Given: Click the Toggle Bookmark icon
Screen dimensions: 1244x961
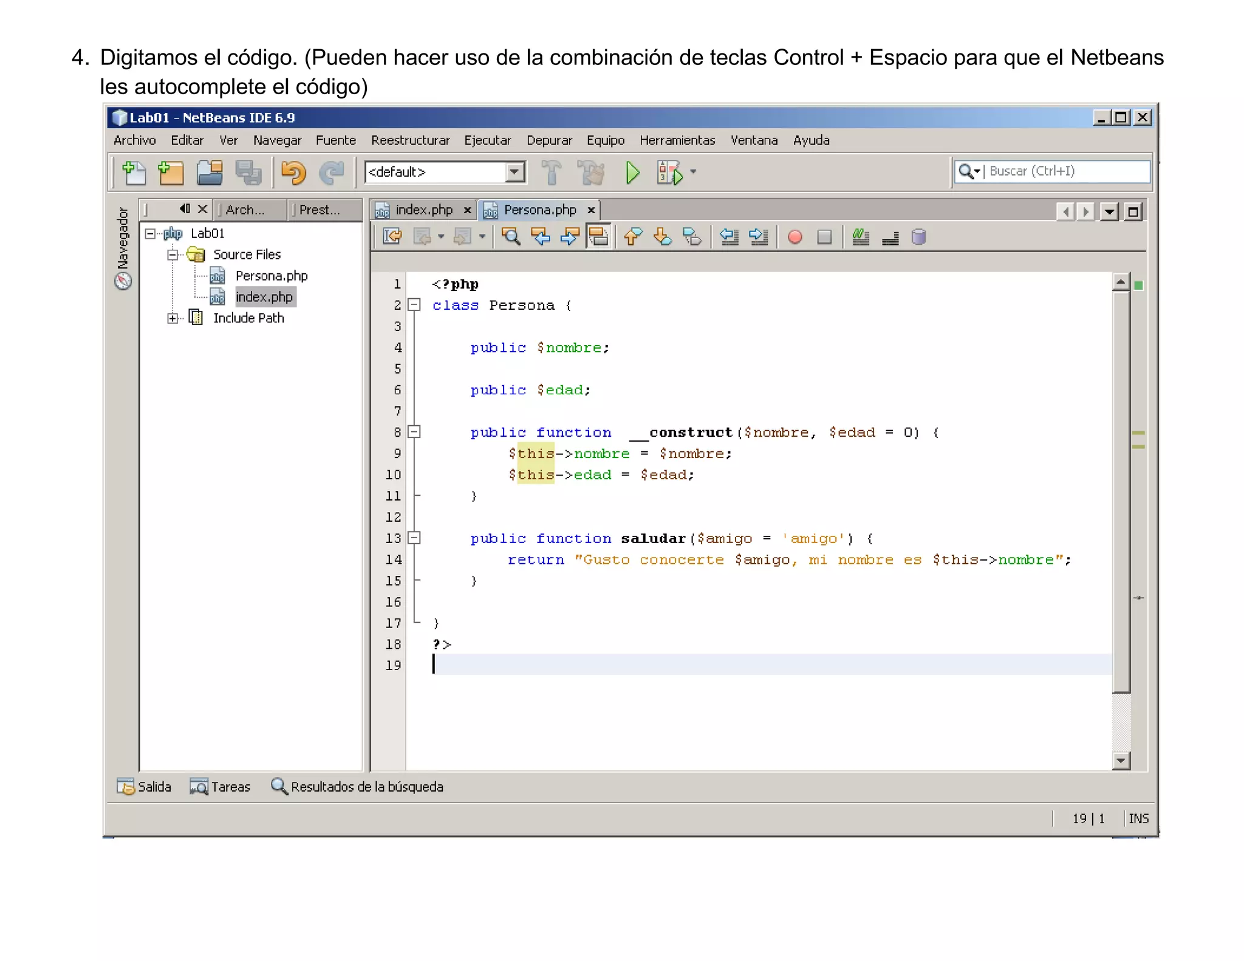Looking at the screenshot, I should [692, 237].
